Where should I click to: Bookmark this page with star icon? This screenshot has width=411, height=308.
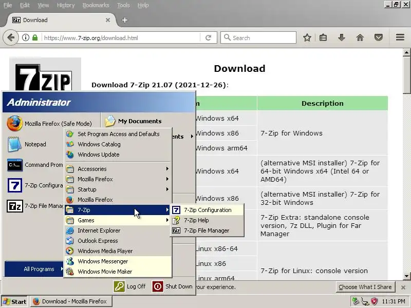pyautogui.click(x=307, y=37)
